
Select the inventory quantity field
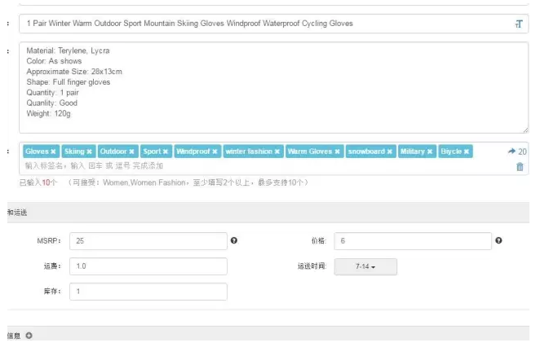pos(148,292)
